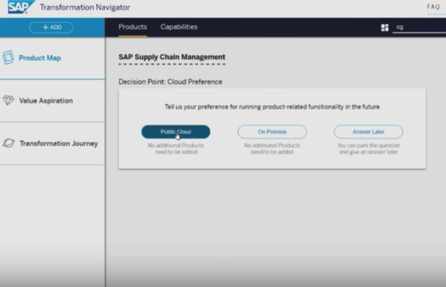
Task: Switch to the Products tab
Action: 132,27
